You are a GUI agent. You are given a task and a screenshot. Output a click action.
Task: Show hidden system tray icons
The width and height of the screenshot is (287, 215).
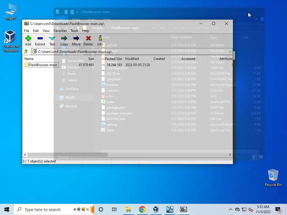point(231,209)
